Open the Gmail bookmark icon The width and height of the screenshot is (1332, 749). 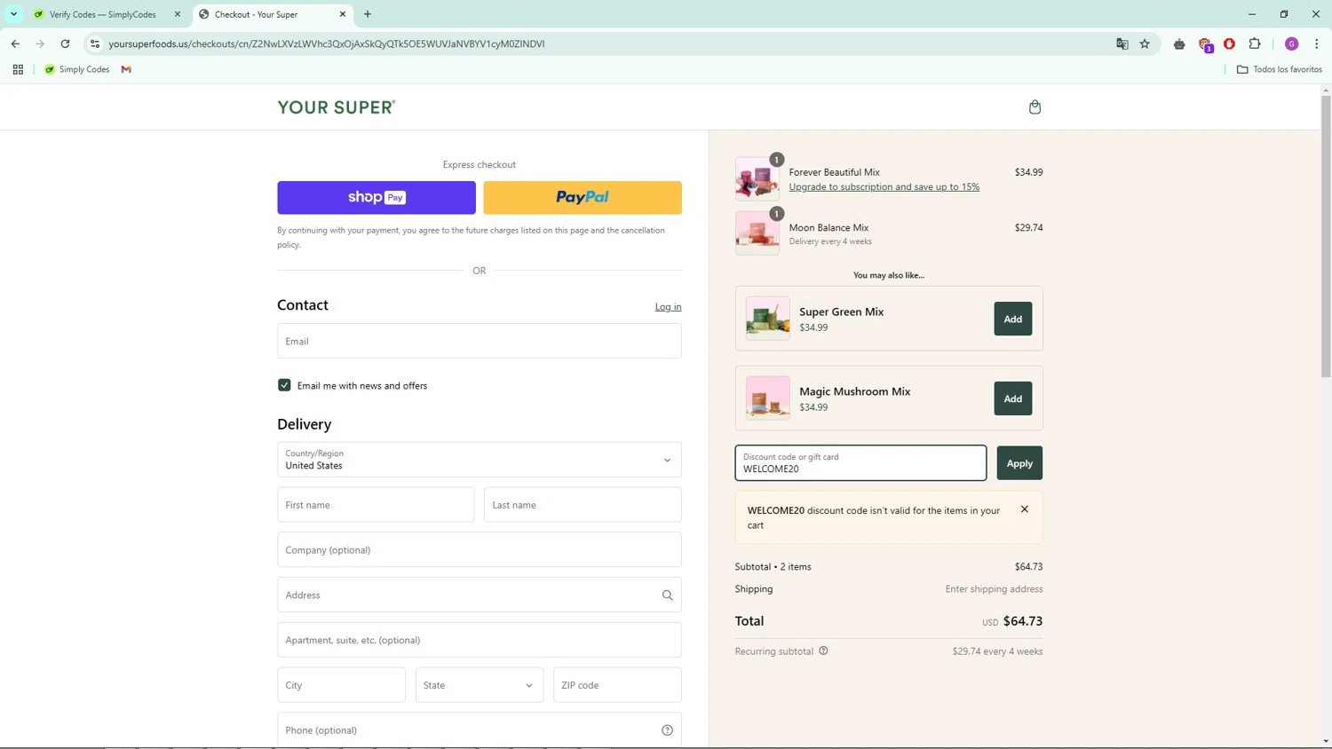[126, 69]
